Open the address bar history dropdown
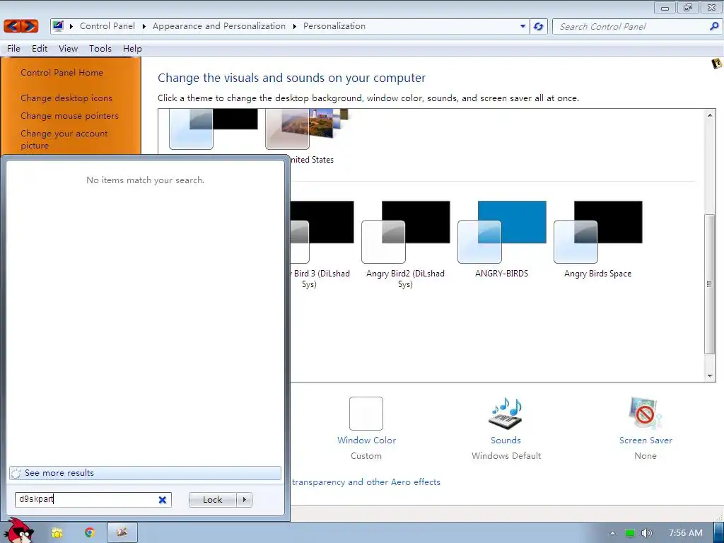Screen dimensions: 724x543 click(x=522, y=26)
